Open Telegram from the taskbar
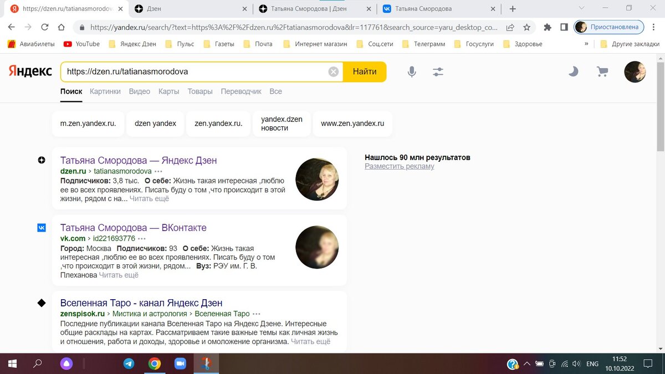The image size is (665, 374). [x=129, y=364]
